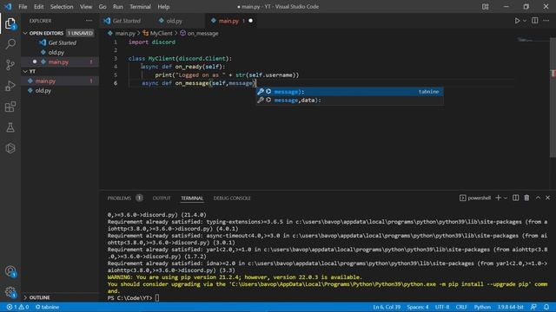Click tabnine status bar item

[x=47, y=307]
